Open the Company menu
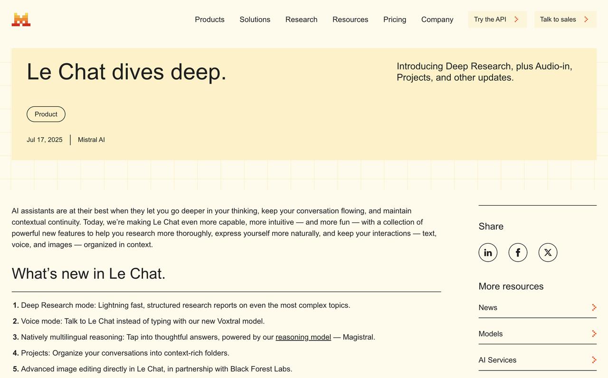Viewport: 608px width, 378px height. click(x=437, y=19)
